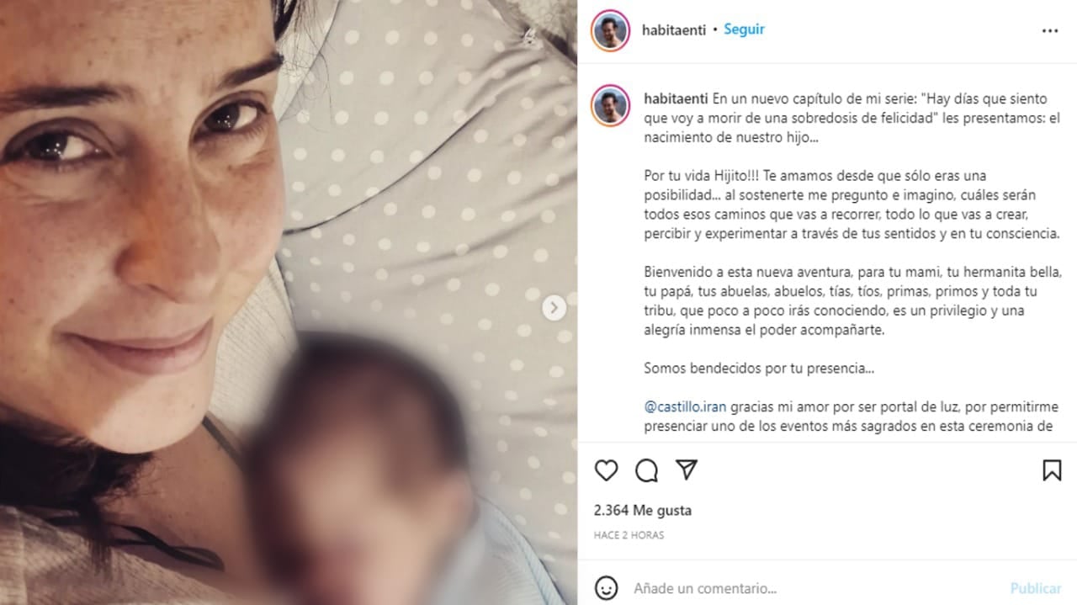The width and height of the screenshot is (1077, 605).
Task: Like the post with the heart icon
Action: (x=606, y=470)
